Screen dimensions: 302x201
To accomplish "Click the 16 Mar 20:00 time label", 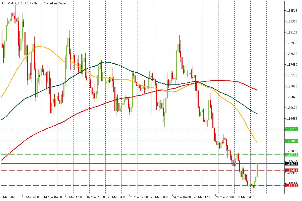I will (x=96, y=197).
